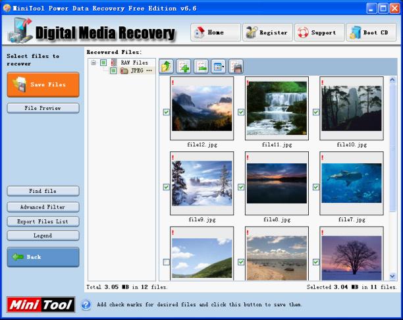The width and height of the screenshot is (403, 320).
Task: Click the file11.jpg filename text
Action: 277,145
